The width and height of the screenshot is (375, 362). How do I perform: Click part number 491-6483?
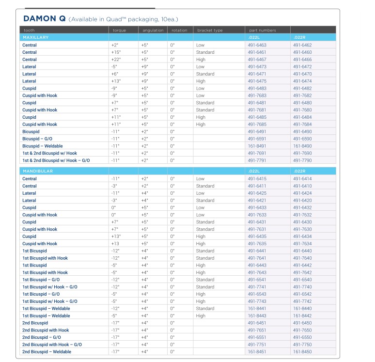257,88
